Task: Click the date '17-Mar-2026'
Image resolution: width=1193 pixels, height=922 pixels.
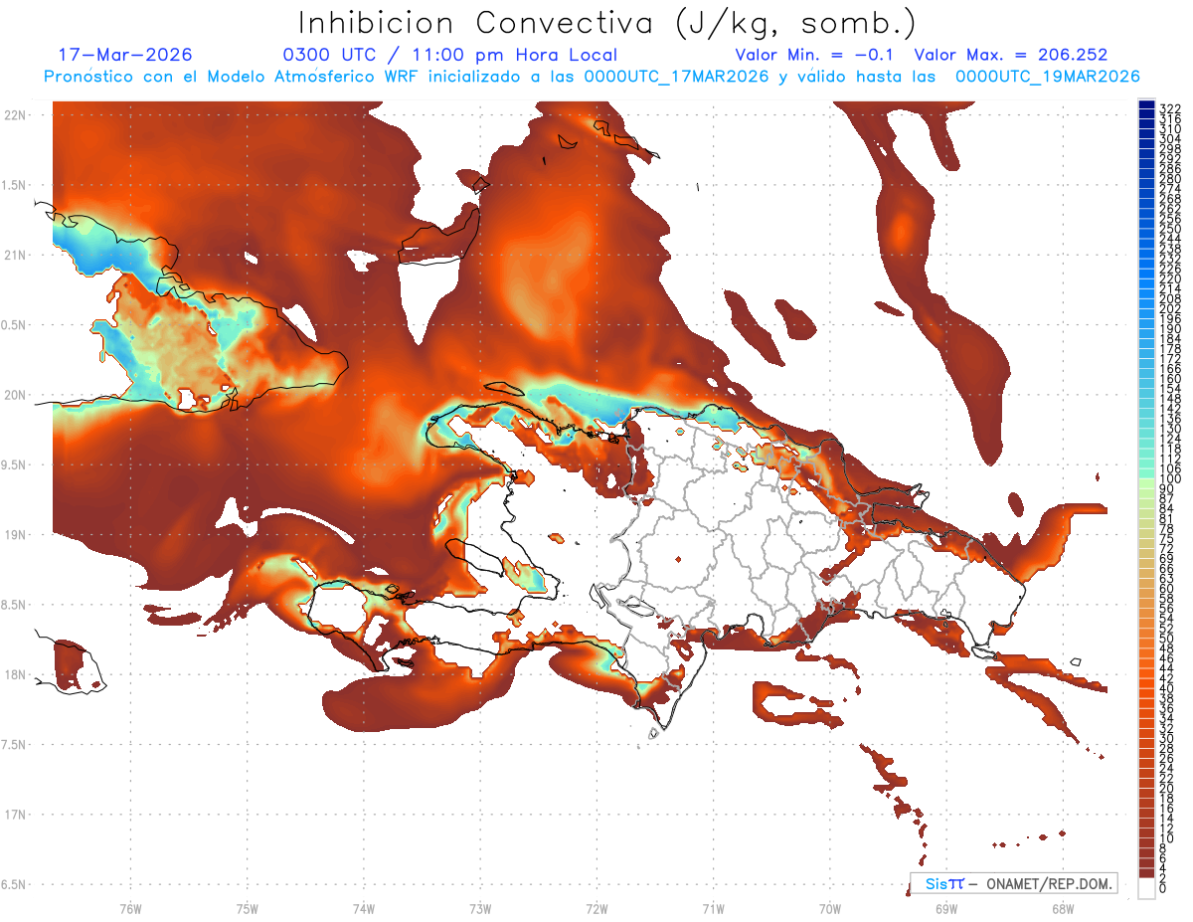Action: pos(126,55)
